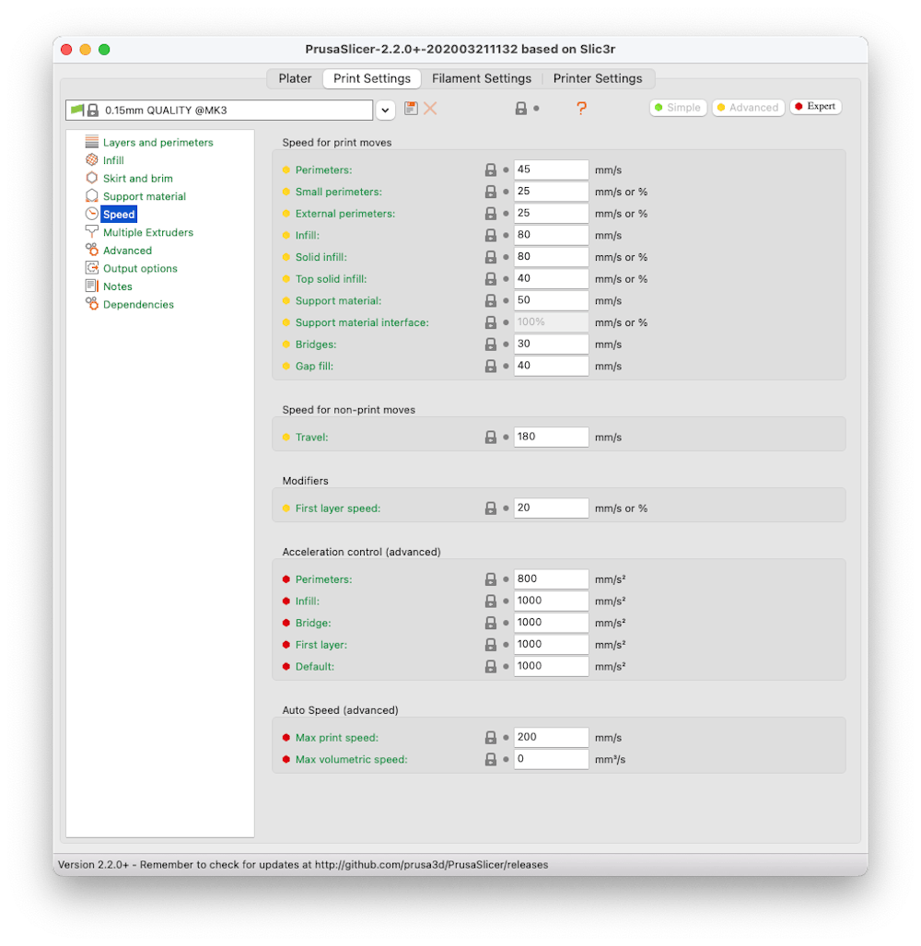This screenshot has height=946, width=921.
Task: Click the lock icon for Top solid infill
Action: tap(490, 279)
